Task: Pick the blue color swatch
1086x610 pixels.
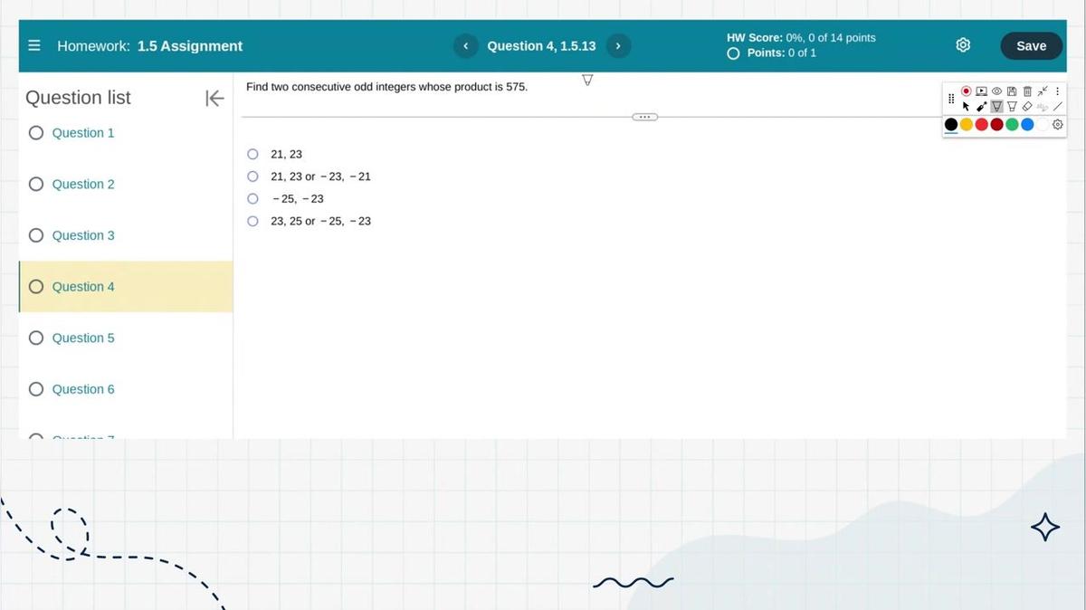Action: tap(1027, 124)
